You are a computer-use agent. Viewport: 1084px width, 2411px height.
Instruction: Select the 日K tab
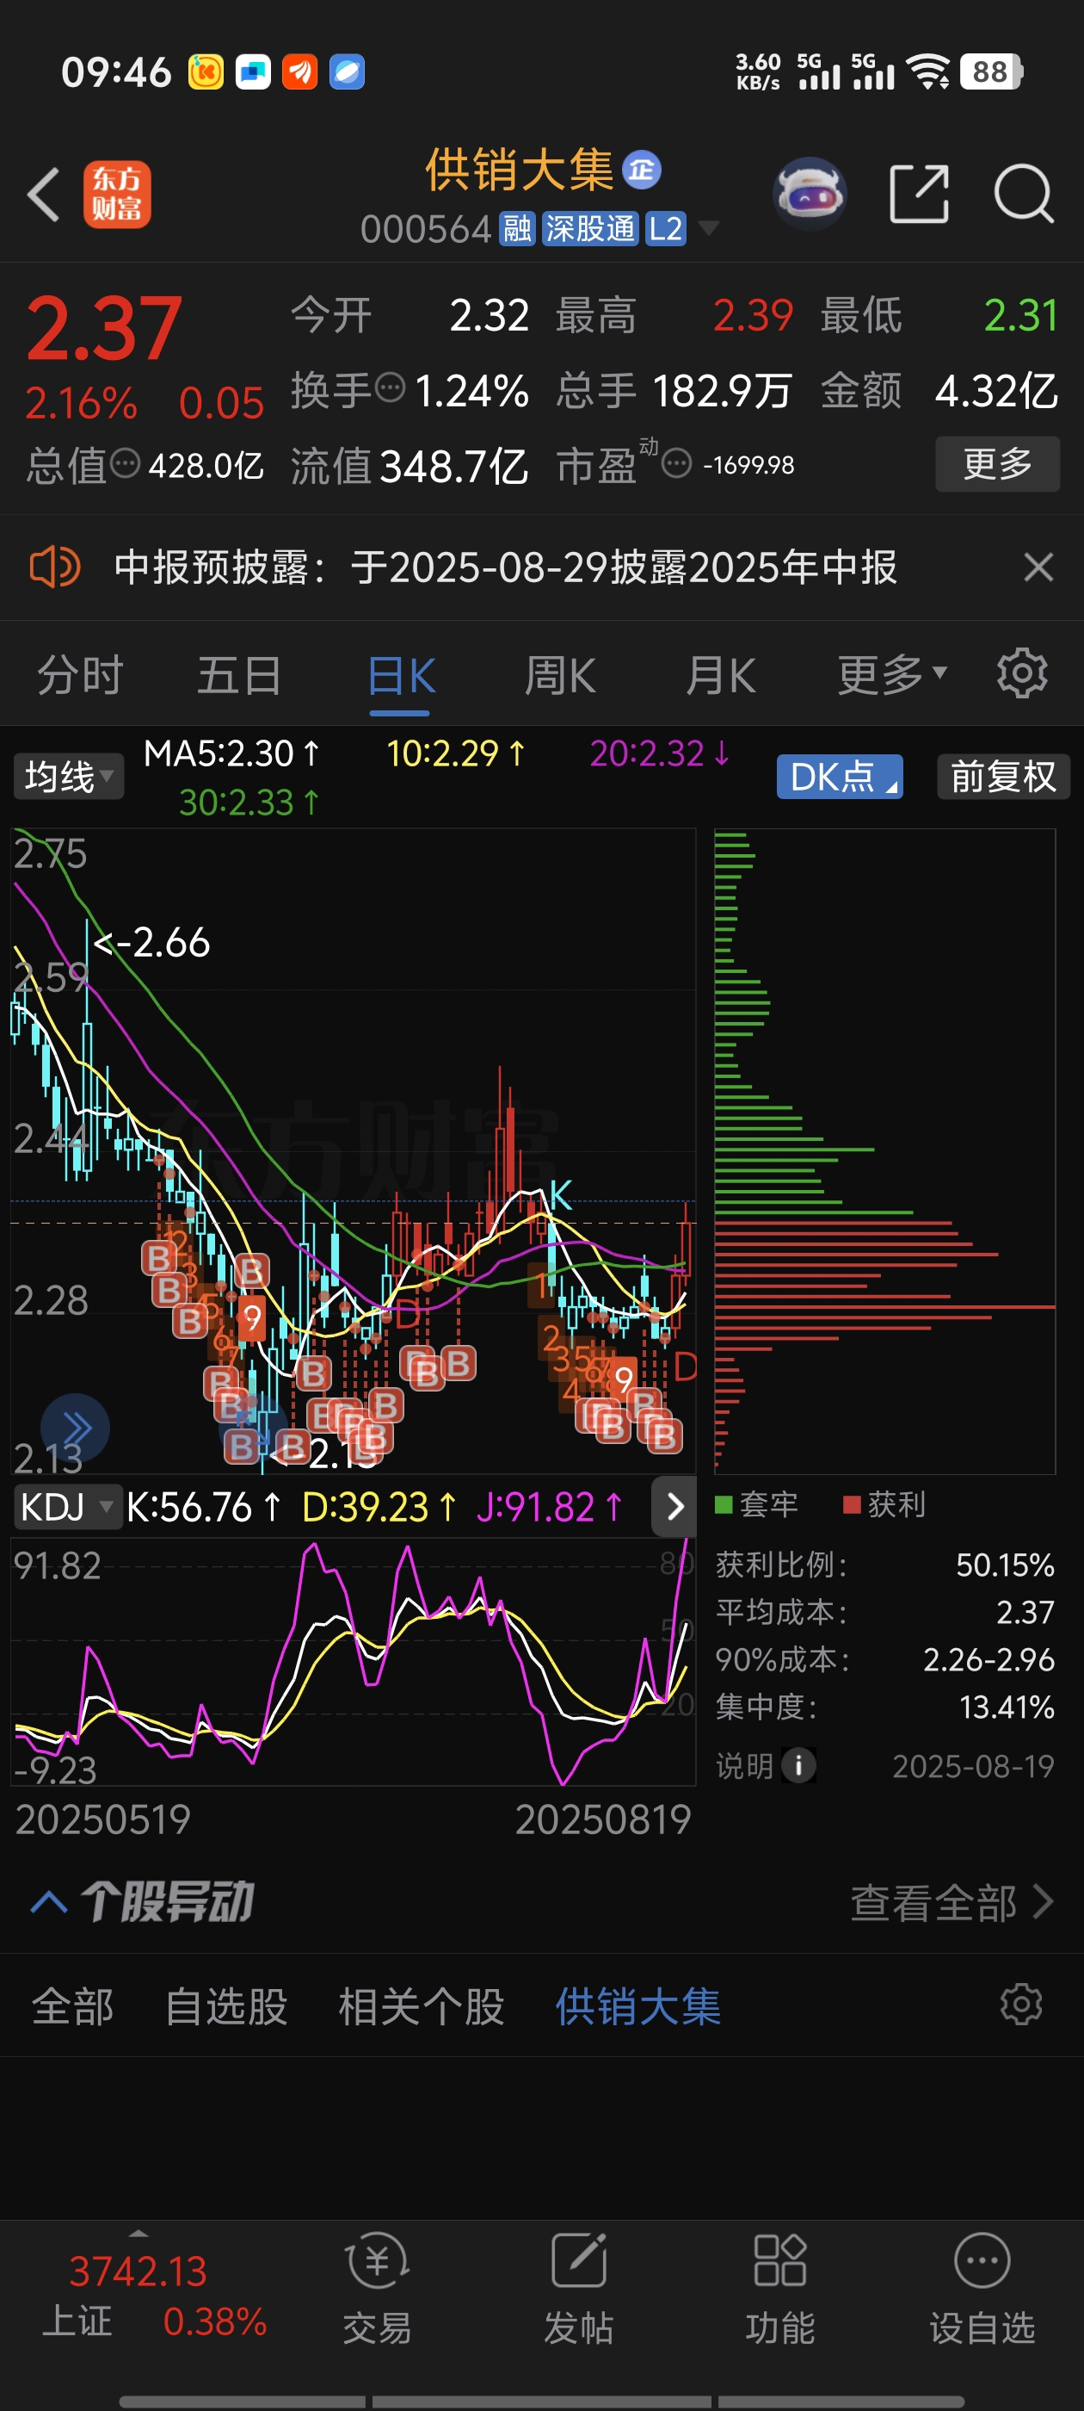tap(400, 675)
